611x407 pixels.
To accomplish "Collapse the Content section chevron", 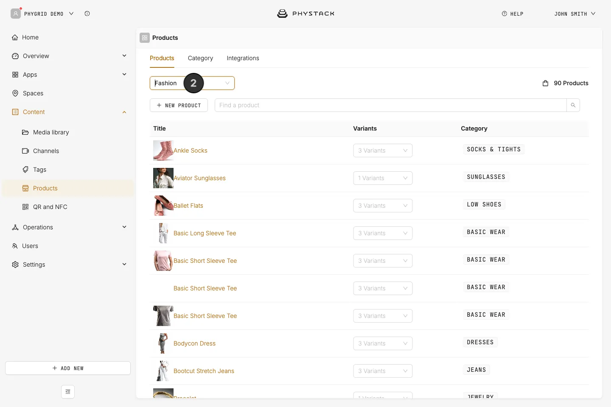I will 124,112.
